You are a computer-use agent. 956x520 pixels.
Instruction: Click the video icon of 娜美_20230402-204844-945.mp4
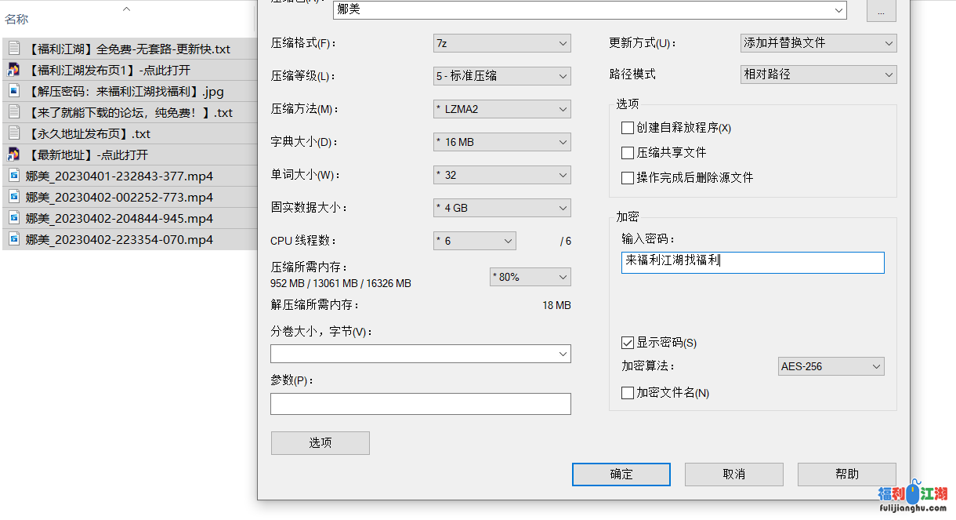click(x=13, y=218)
